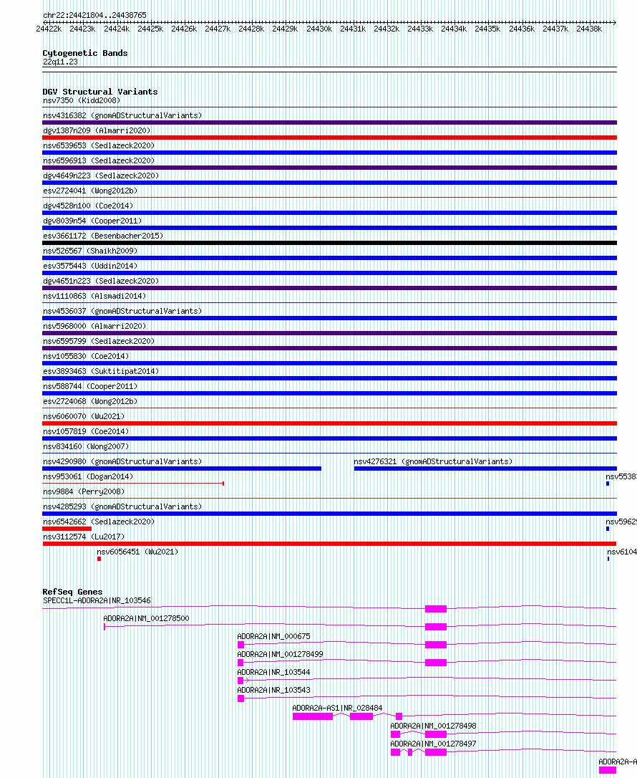Click the large exon of ADORA2A|NM_001278499
This screenshot has width=637, height=778.
(x=436, y=663)
